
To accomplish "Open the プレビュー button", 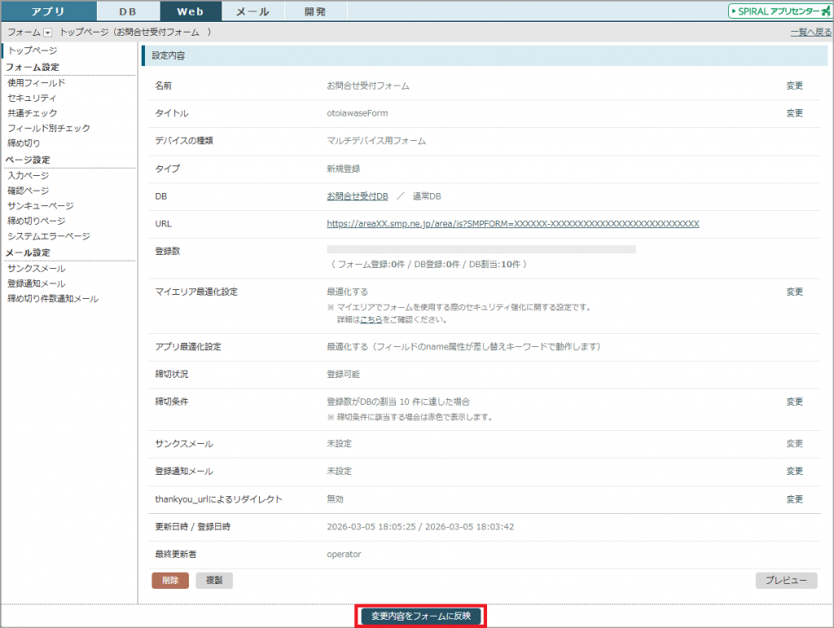I will pyautogui.click(x=786, y=581).
